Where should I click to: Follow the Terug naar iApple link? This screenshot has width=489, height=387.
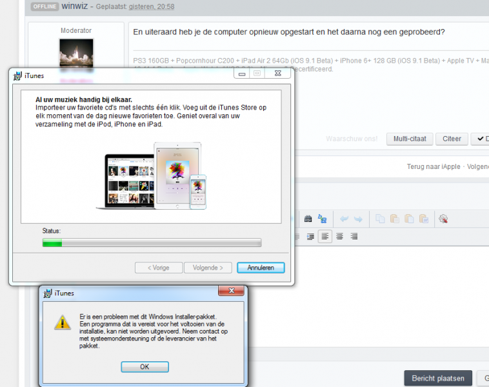434,166
